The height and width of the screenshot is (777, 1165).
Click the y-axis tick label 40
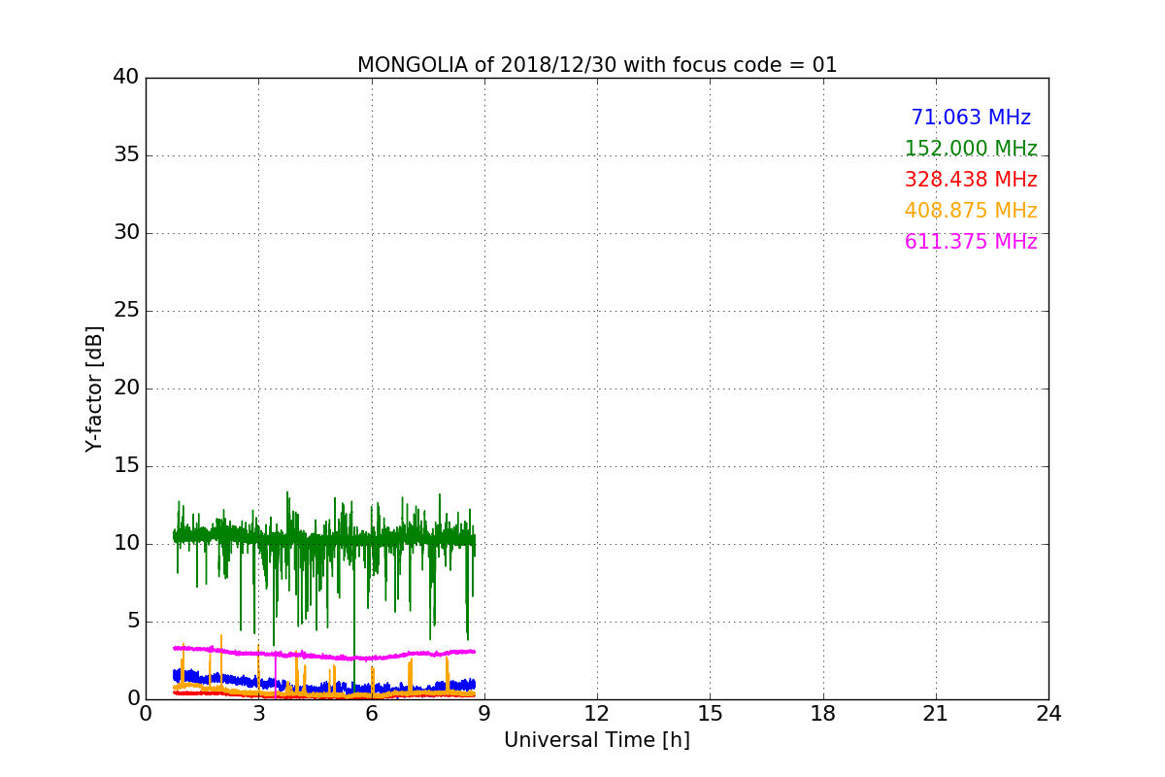coord(126,78)
